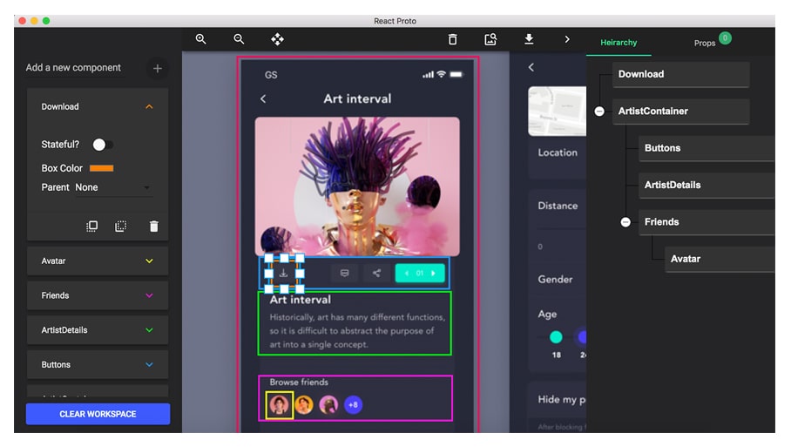Click the bring-to-front icon in Download panel
The width and height of the screenshot is (791, 447).
click(92, 227)
